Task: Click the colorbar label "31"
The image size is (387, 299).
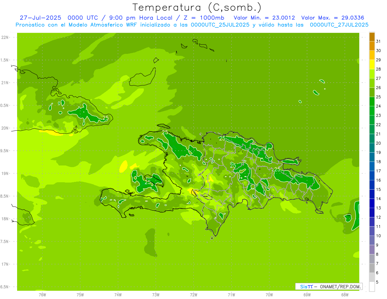Action: (x=379, y=41)
